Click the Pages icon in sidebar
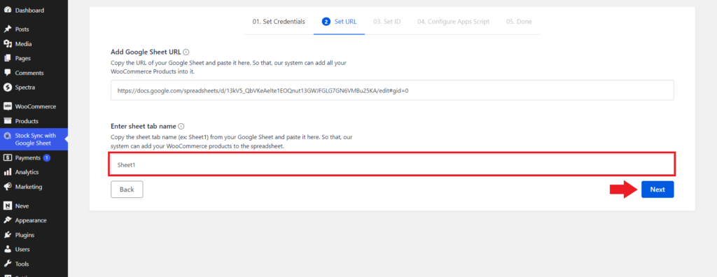Image resolution: width=717 pixels, height=277 pixels. coord(7,59)
